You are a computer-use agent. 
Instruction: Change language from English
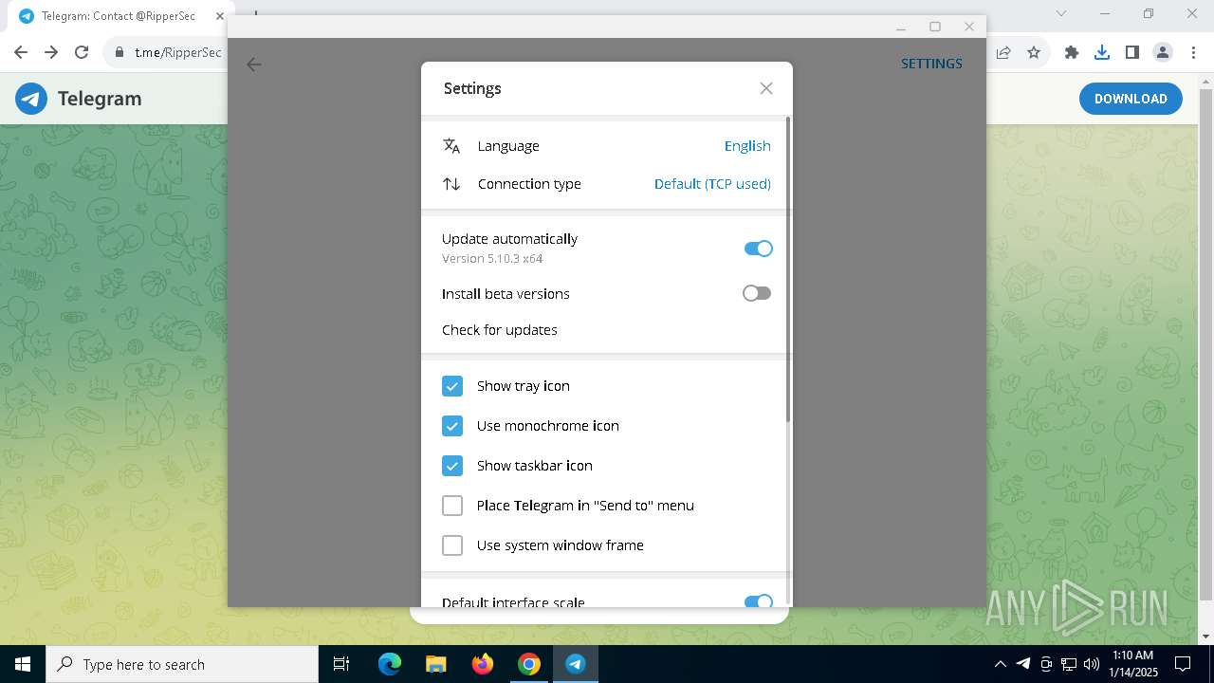click(747, 146)
